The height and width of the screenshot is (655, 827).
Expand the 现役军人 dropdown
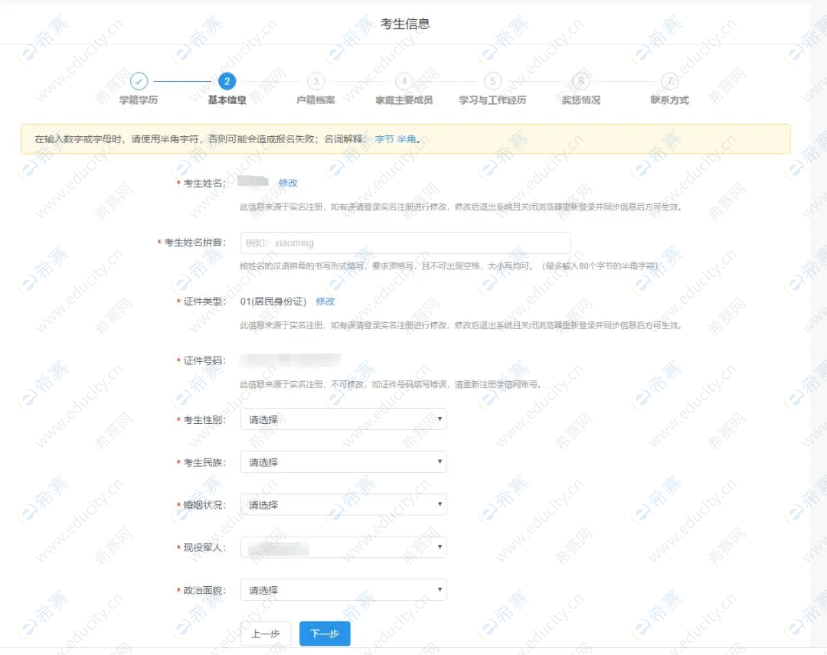(x=343, y=548)
